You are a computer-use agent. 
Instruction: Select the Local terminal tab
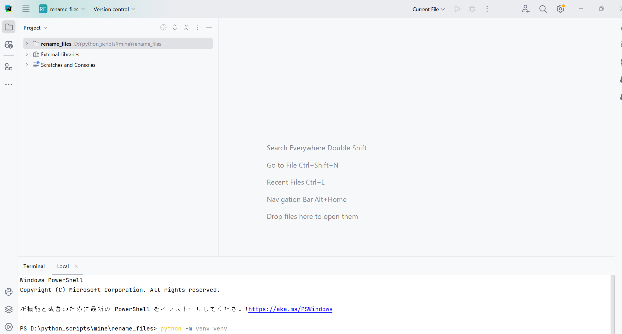[x=63, y=266]
